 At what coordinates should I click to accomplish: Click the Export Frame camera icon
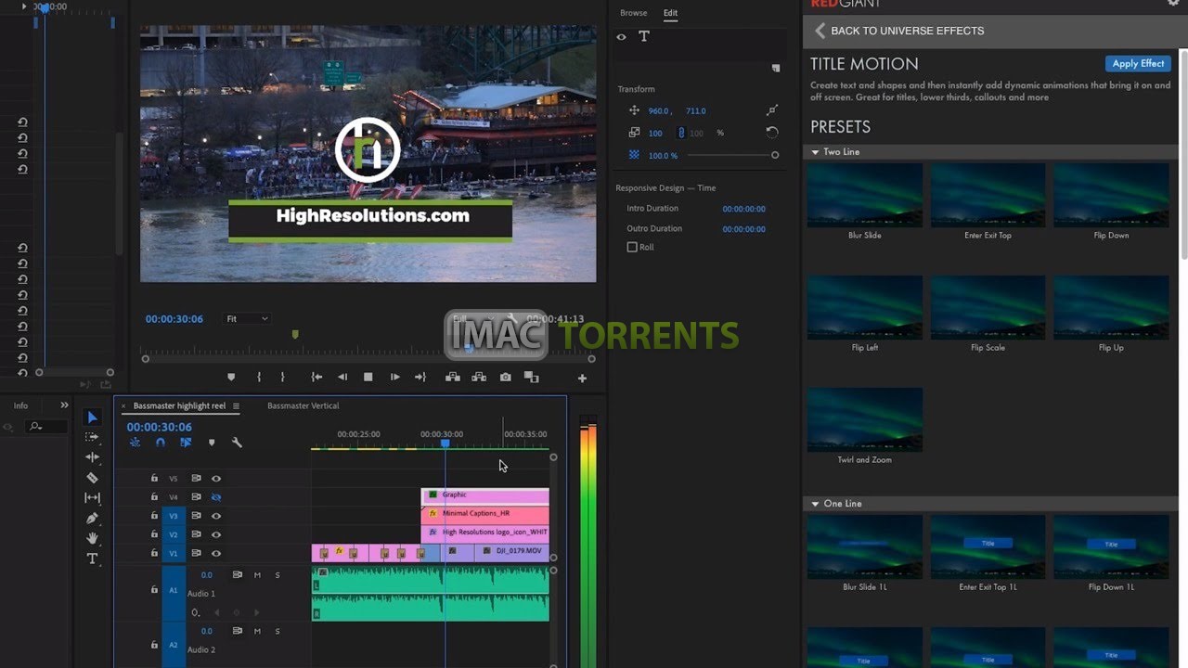click(x=505, y=377)
